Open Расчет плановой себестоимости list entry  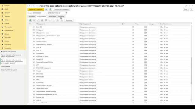(11, 56)
